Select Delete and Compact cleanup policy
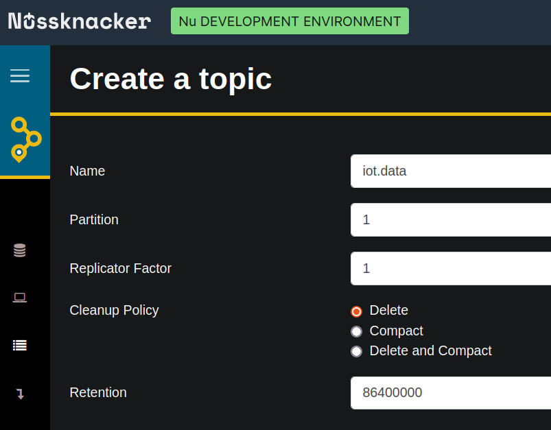551x430 pixels. pos(356,351)
